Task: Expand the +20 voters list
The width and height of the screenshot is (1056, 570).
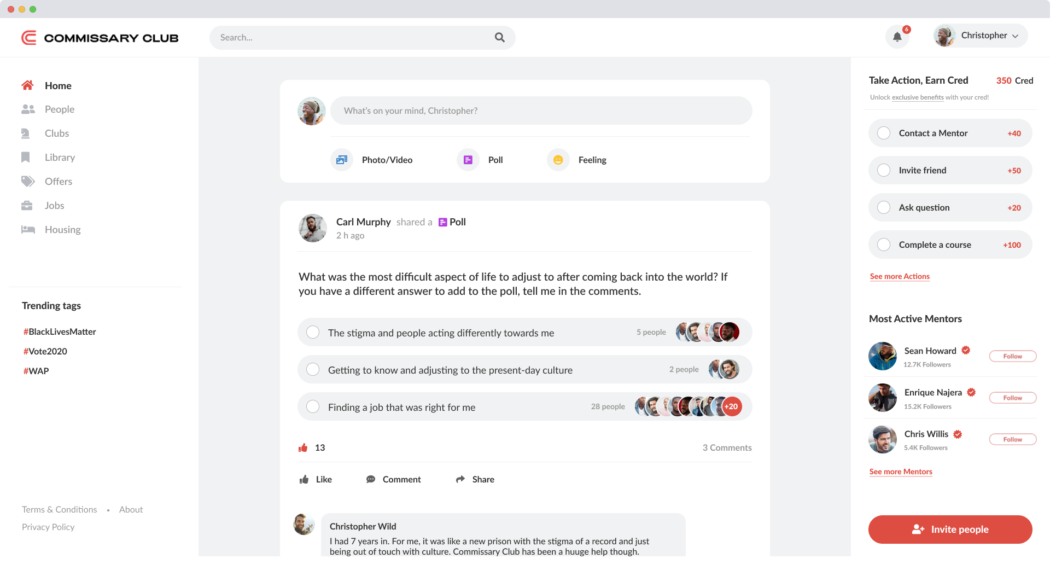Action: pyautogui.click(x=731, y=406)
